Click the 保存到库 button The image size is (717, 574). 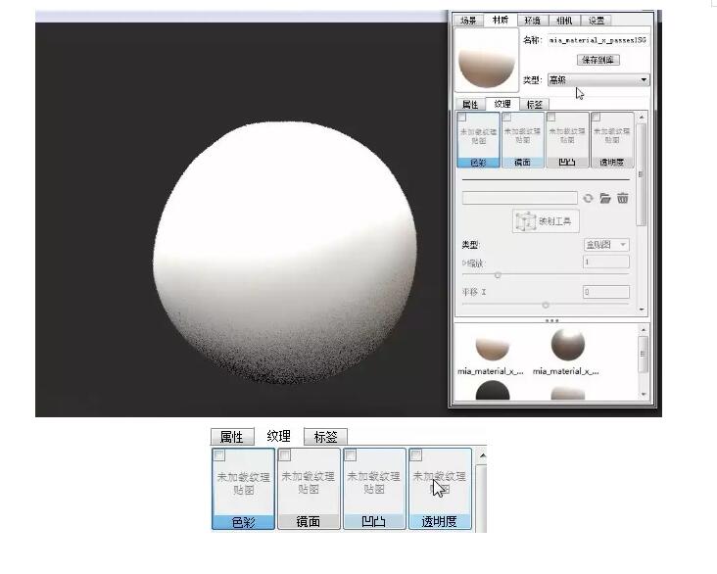coord(598,60)
